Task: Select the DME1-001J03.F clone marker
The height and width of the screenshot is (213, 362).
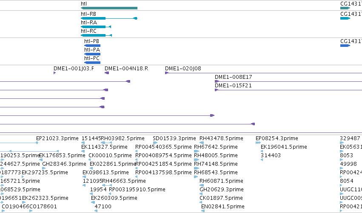Action: pos(54,73)
